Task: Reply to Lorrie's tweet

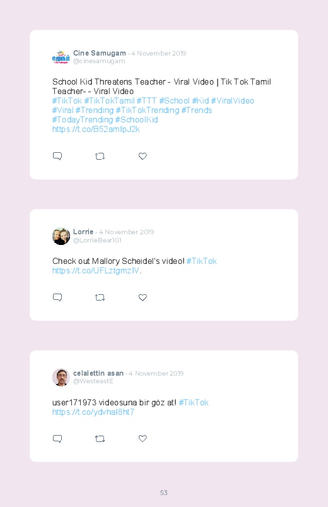Action: tap(57, 297)
